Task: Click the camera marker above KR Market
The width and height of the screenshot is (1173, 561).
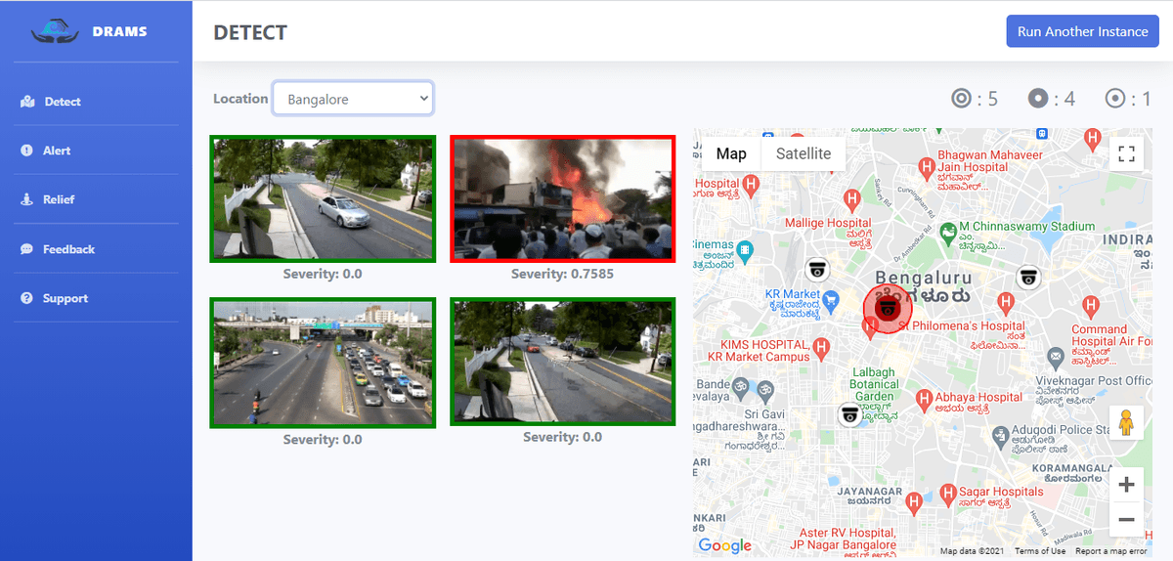Action: coord(817,269)
